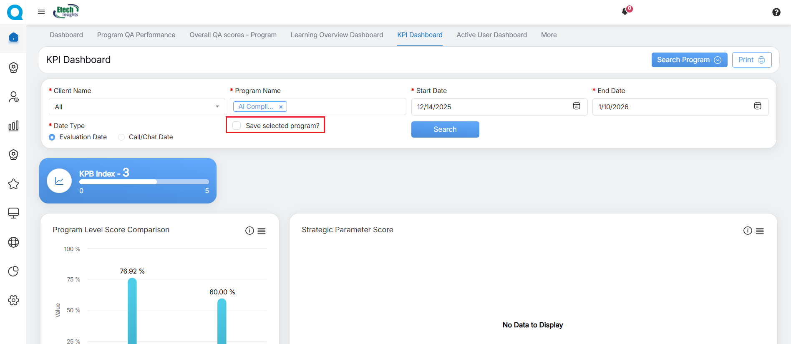Click the KPB Index progress bar
Viewport: 791px width, 344px height.
[144, 182]
